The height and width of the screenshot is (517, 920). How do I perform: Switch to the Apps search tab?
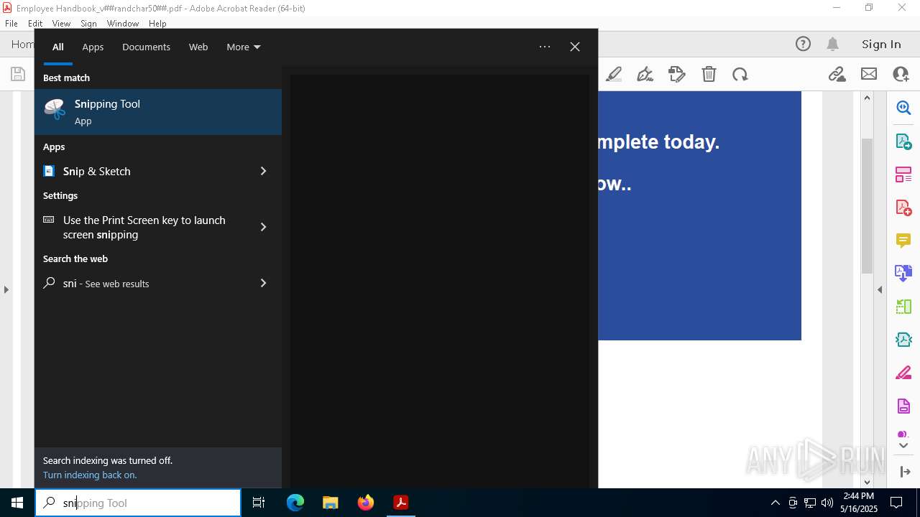(93, 47)
